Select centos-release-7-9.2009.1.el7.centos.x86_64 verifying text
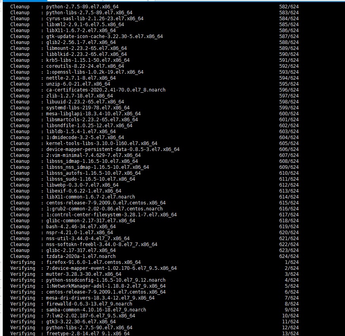This screenshot has height=336, width=345. click(106, 292)
